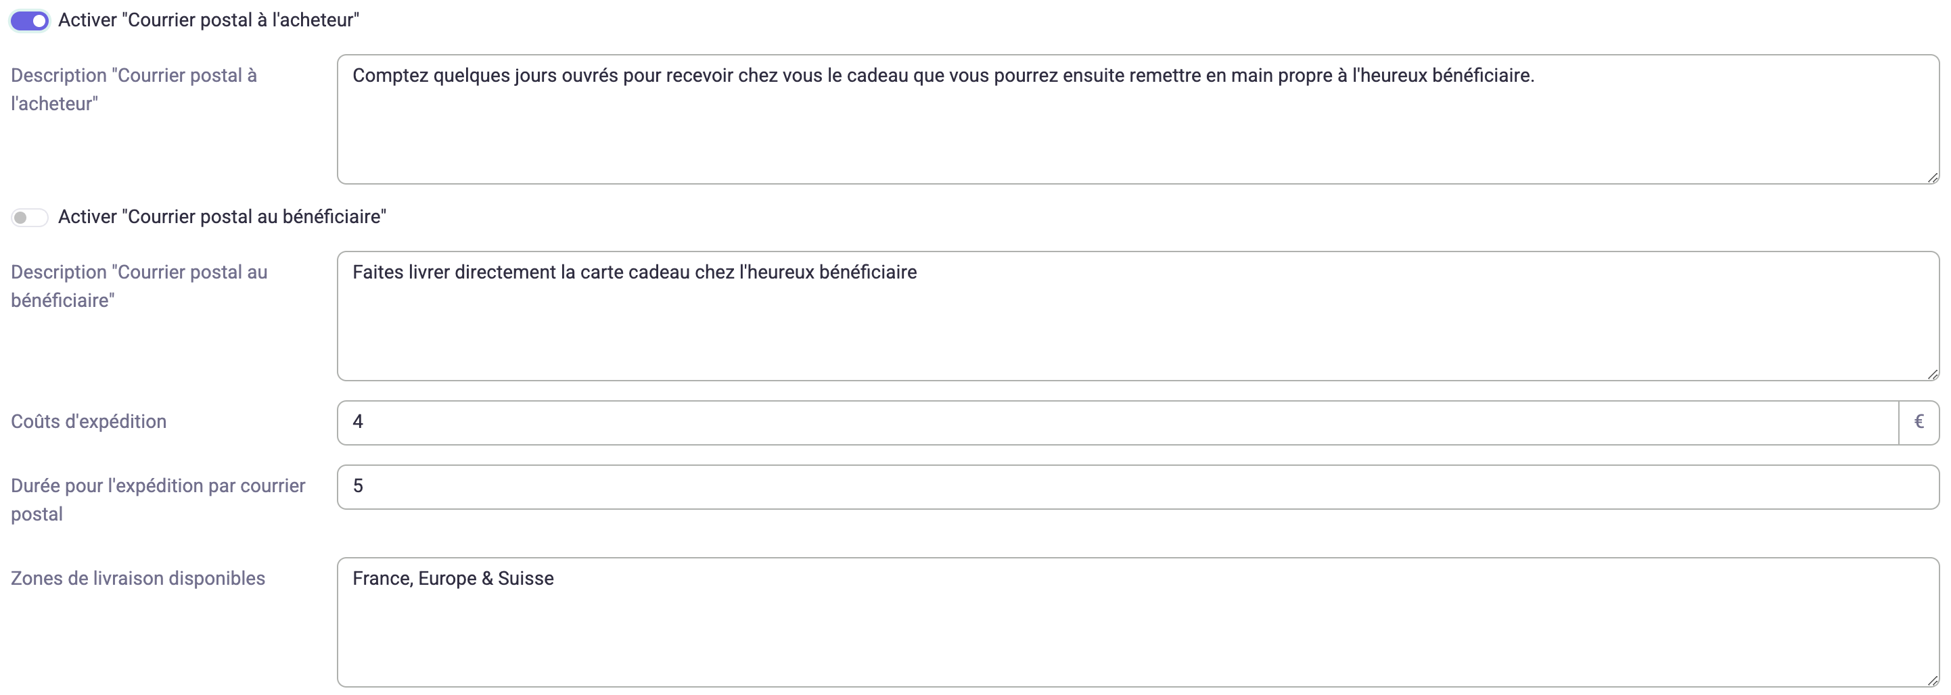Click resize handle of bénéficiaire description textarea

point(1932,374)
